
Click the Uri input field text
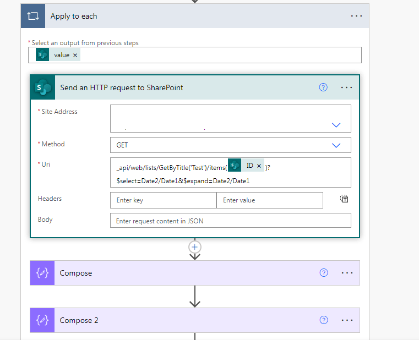pyautogui.click(x=231, y=173)
